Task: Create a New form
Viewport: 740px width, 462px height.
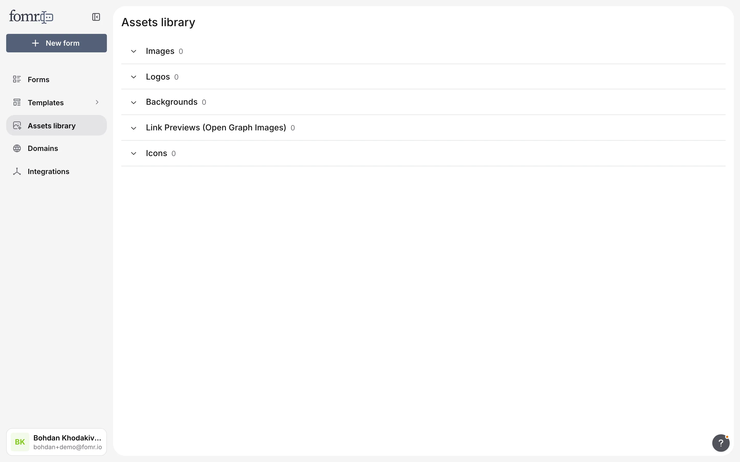Action: pos(57,43)
